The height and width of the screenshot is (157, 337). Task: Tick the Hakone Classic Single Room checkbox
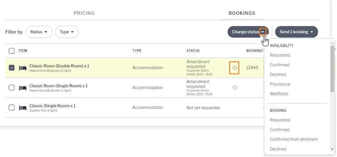pyautogui.click(x=12, y=88)
